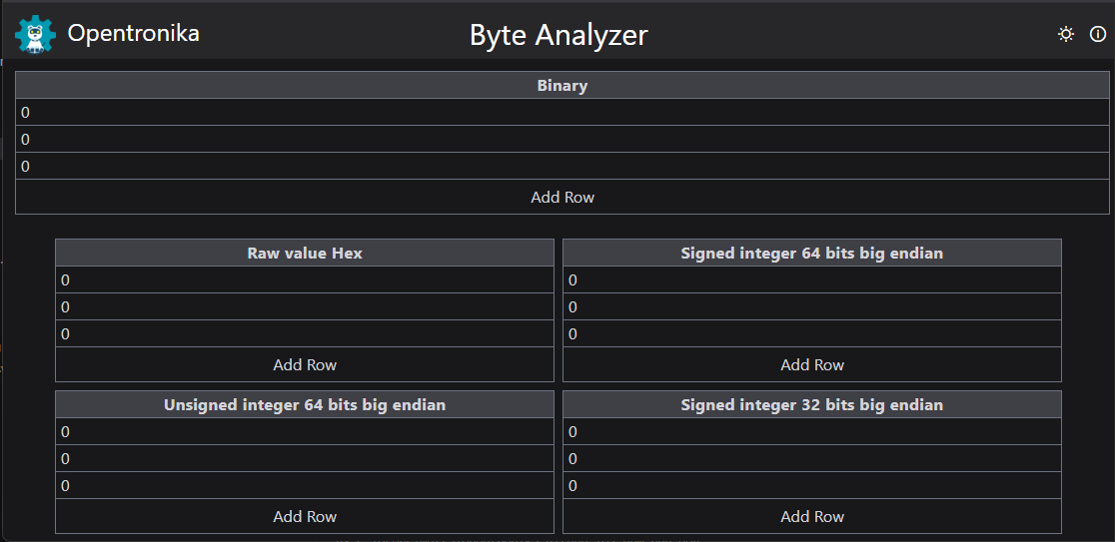Select the second Binary row field
This screenshot has width=1115, height=542.
562,139
